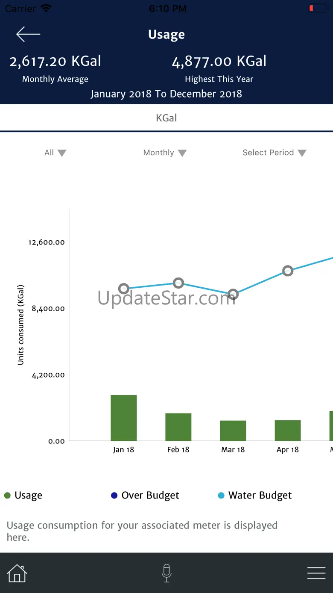The height and width of the screenshot is (593, 333).
Task: Toggle the Water Budget legend item
Action: coord(255,496)
